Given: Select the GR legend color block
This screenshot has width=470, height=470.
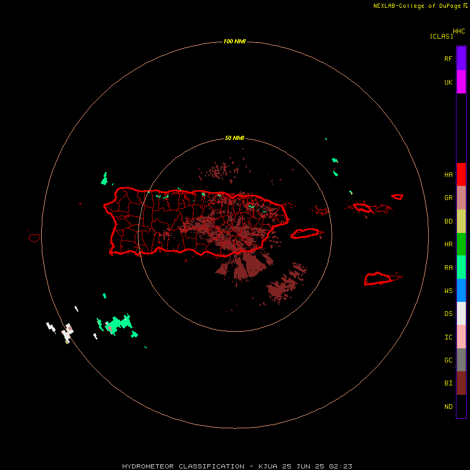Looking at the screenshot, I should point(461,197).
